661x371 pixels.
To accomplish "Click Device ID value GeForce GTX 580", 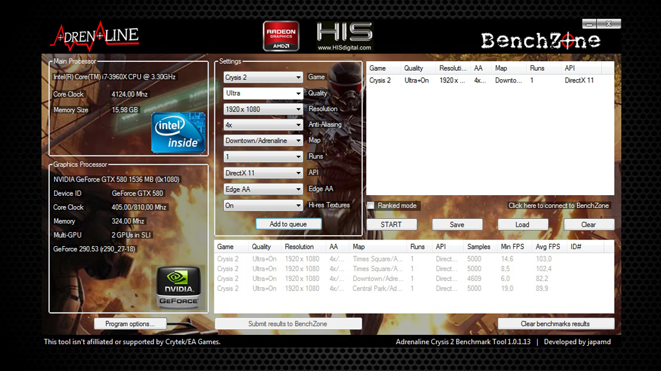I will pyautogui.click(x=137, y=193).
